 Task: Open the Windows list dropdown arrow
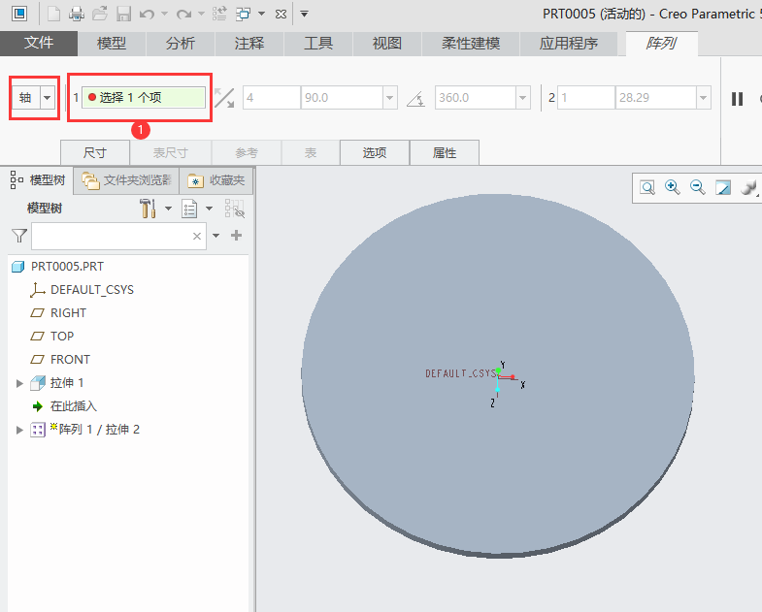[261, 14]
